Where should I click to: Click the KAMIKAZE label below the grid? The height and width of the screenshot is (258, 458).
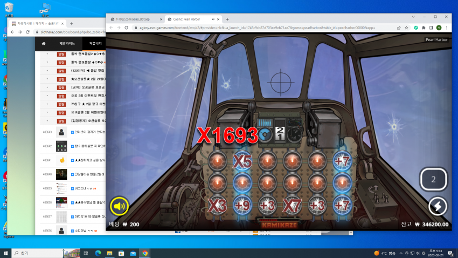pyautogui.click(x=280, y=225)
